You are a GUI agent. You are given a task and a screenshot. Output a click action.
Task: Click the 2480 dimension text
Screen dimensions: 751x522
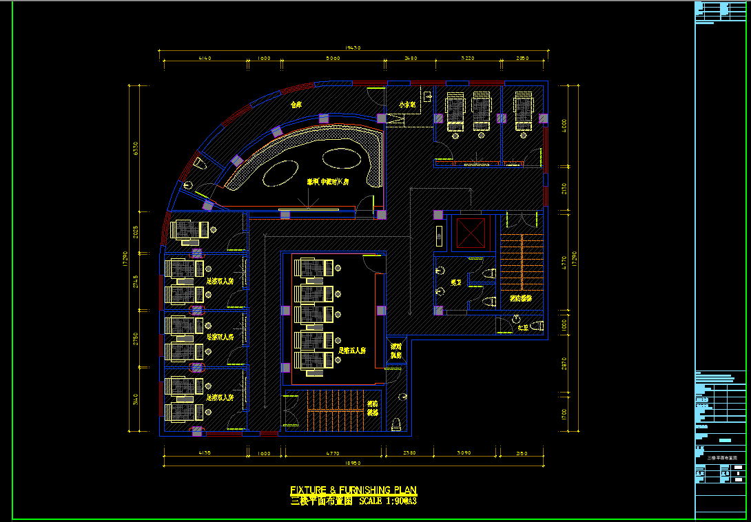pos(411,59)
